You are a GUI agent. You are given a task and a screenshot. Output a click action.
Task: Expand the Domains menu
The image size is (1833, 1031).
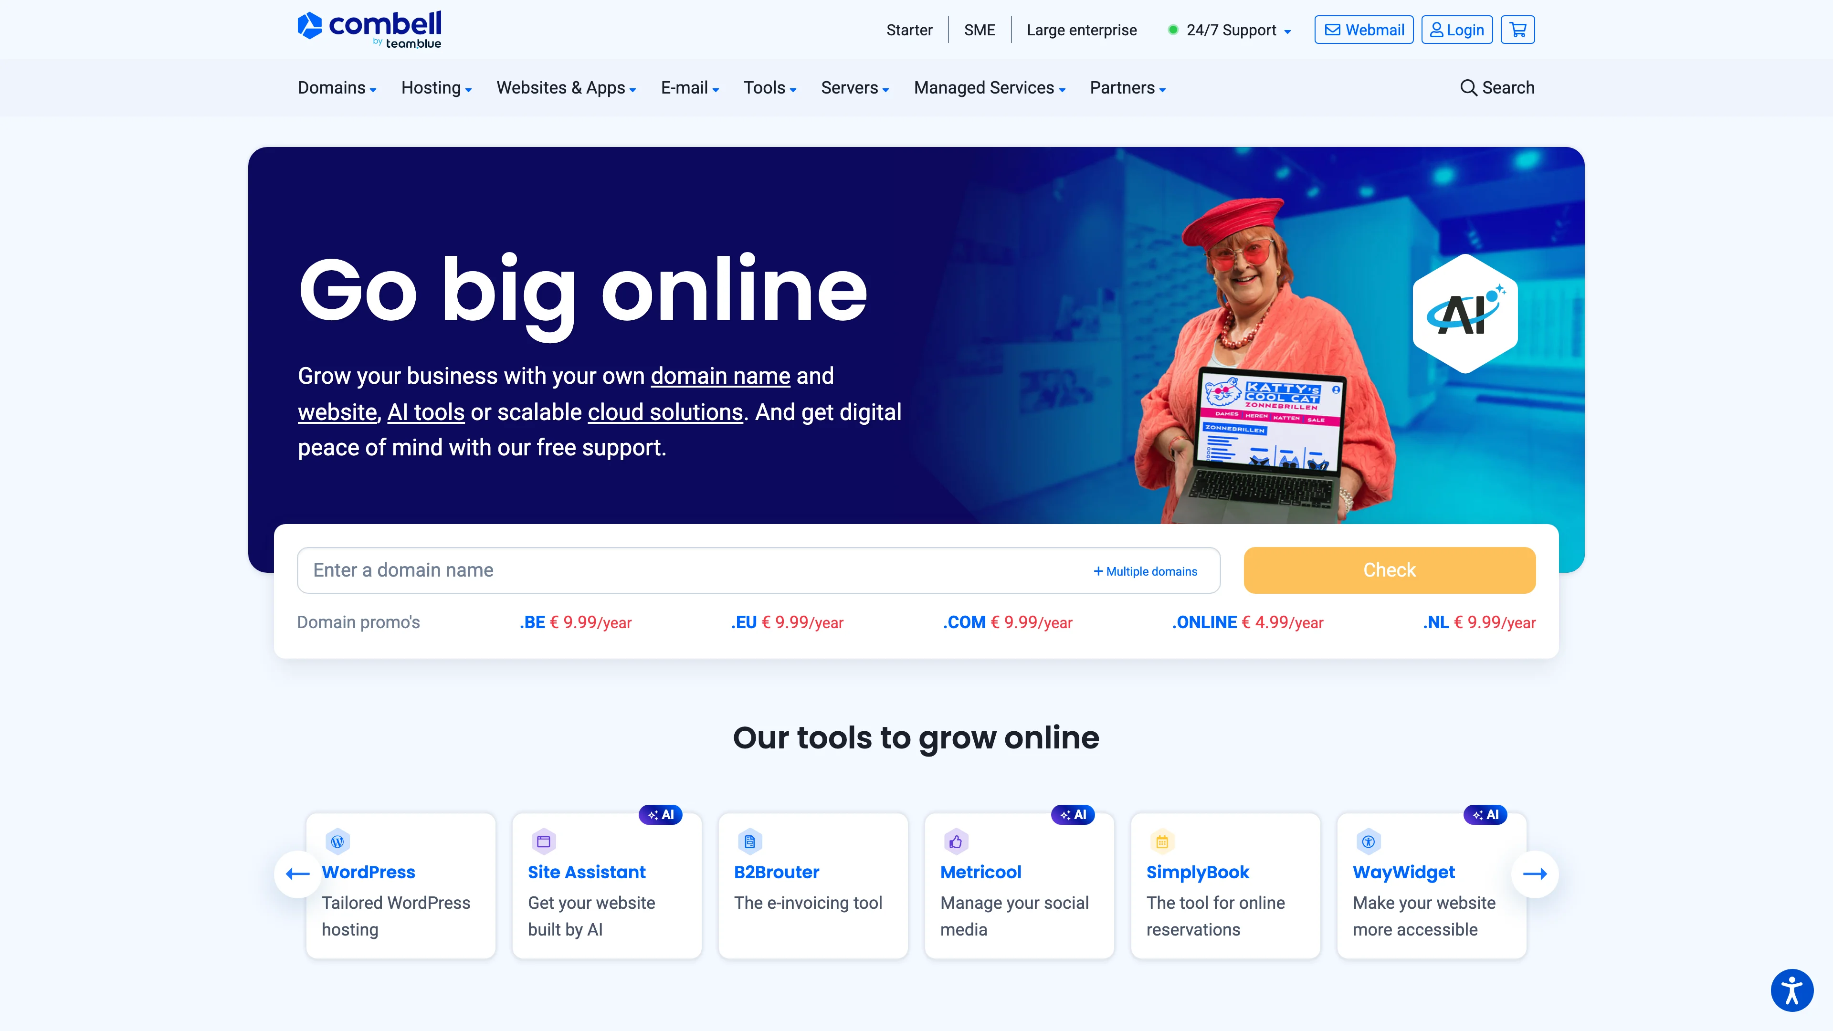pyautogui.click(x=337, y=87)
